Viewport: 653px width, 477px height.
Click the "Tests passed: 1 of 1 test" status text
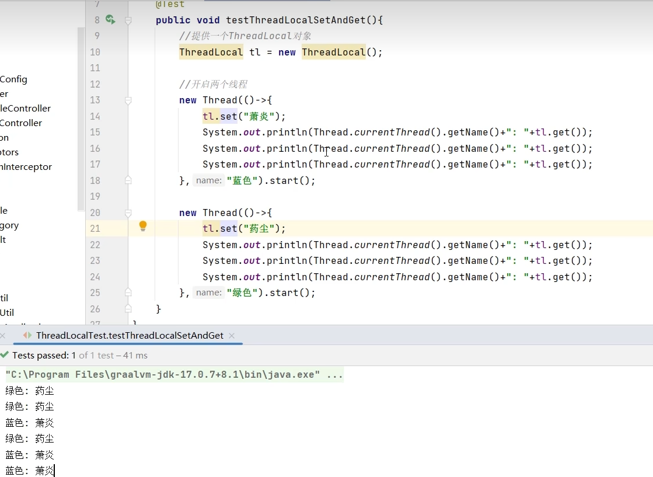click(x=63, y=356)
